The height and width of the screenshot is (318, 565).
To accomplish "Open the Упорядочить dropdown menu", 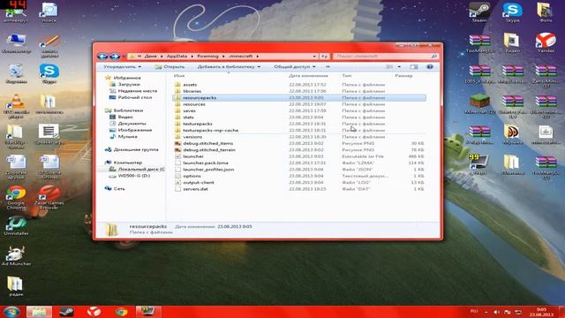I will (122, 67).
